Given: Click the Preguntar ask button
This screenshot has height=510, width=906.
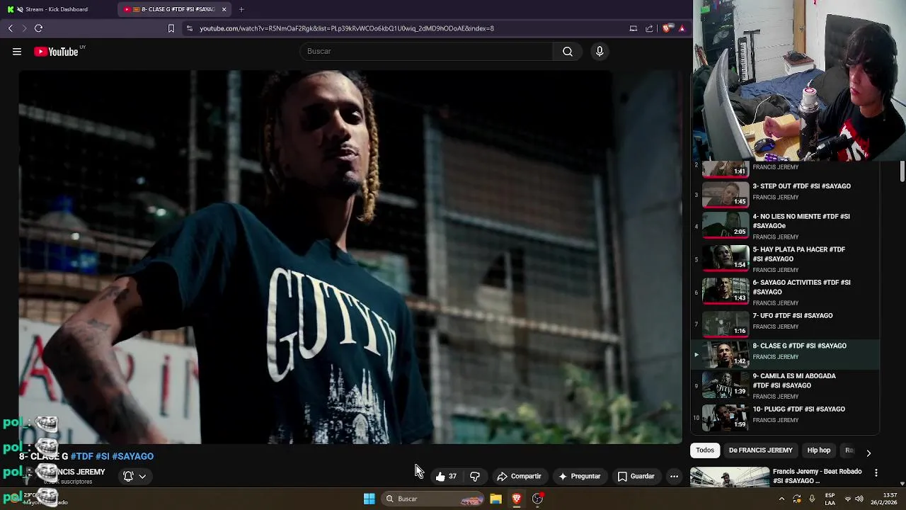Looking at the screenshot, I should click(579, 476).
